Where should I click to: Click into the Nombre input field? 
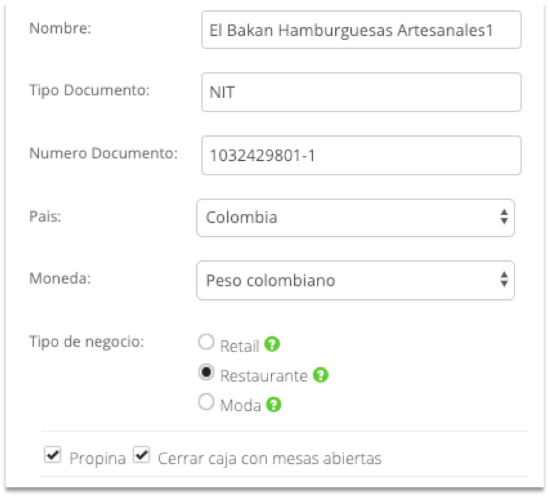pos(361,30)
